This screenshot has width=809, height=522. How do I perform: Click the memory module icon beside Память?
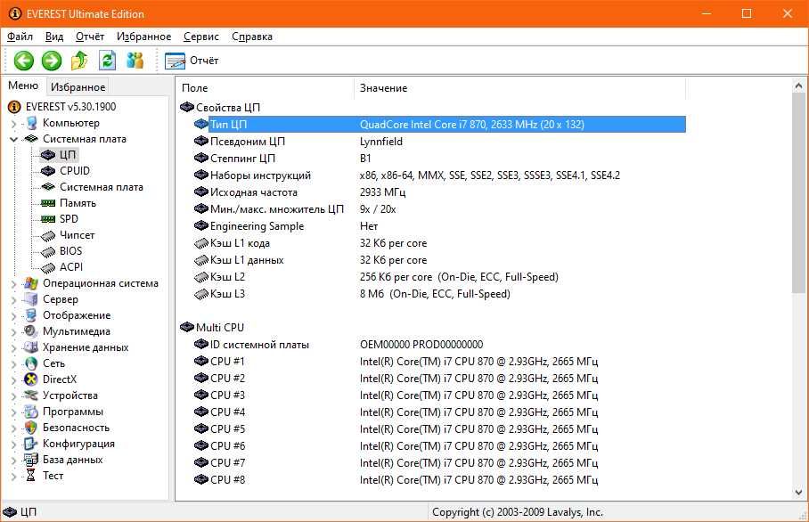coord(48,203)
